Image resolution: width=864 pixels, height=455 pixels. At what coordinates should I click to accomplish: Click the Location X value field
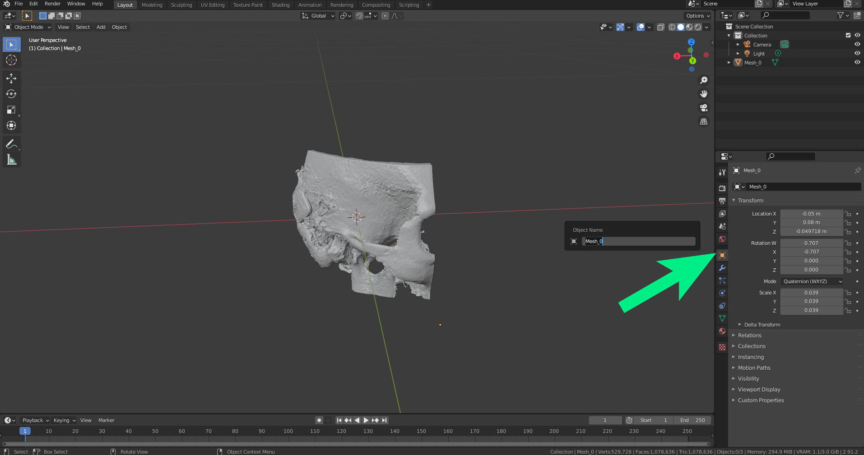[811, 214]
